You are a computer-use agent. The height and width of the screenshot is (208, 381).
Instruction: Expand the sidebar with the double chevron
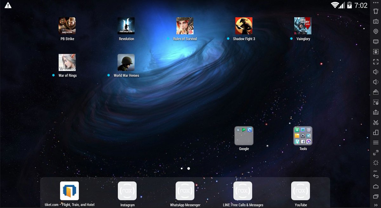(376, 205)
